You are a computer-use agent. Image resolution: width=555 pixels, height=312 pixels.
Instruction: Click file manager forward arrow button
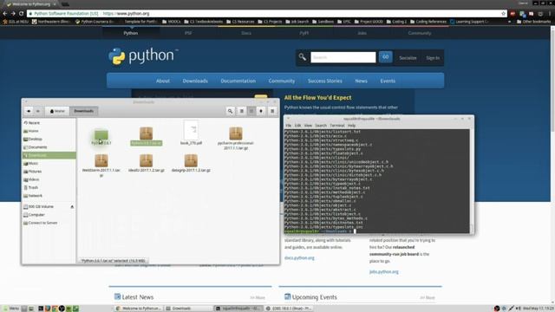click(38, 111)
